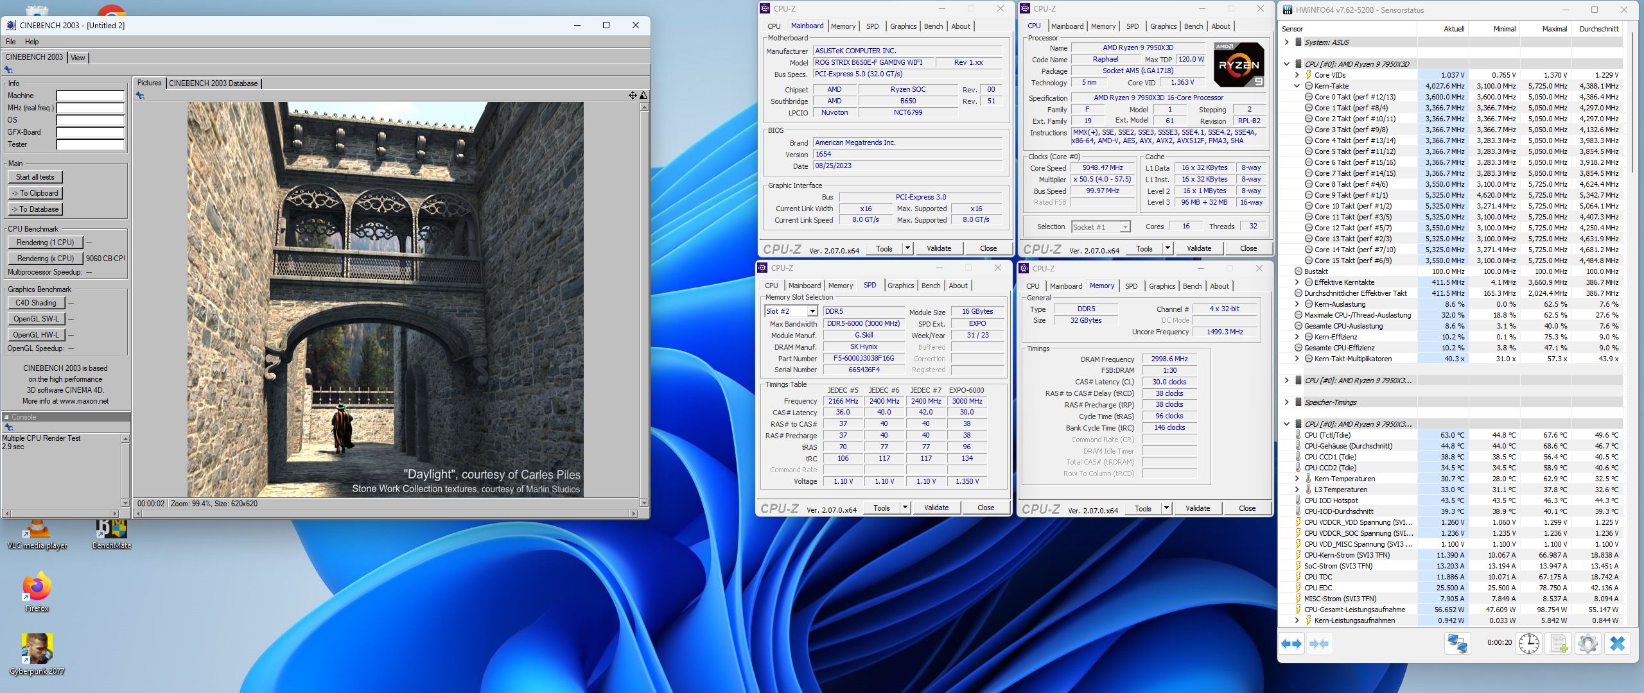Screen dimensions: 1644x693
Task: Click Validate in CPU-Z CPU window
Action: point(1199,248)
